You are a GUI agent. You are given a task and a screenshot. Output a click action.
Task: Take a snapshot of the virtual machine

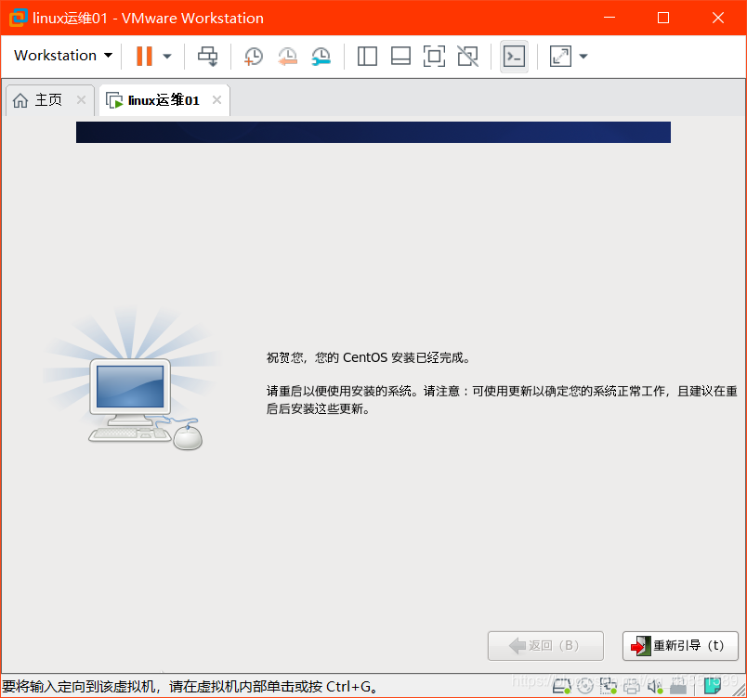[254, 56]
